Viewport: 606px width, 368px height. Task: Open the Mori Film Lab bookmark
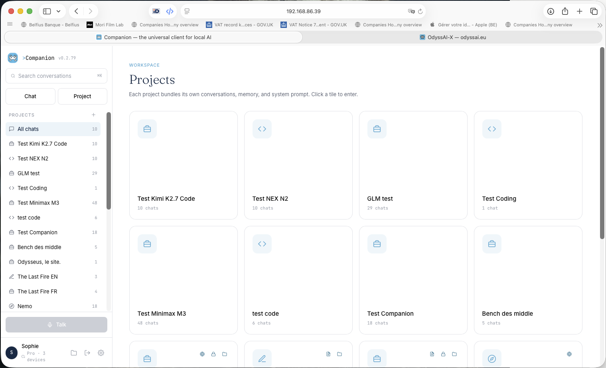tap(105, 25)
